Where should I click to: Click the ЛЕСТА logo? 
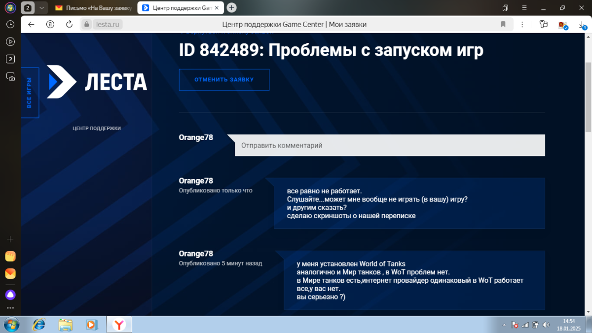click(97, 81)
